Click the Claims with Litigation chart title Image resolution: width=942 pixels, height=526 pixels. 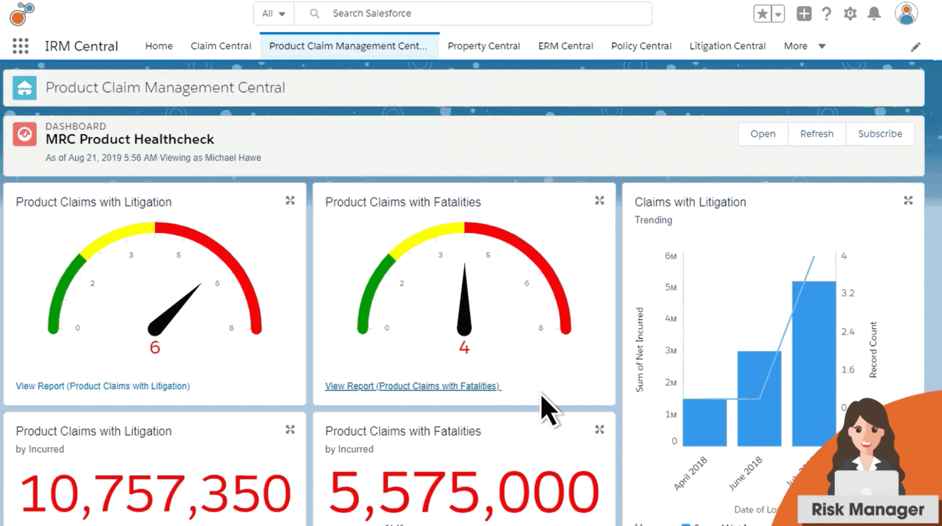coord(690,202)
